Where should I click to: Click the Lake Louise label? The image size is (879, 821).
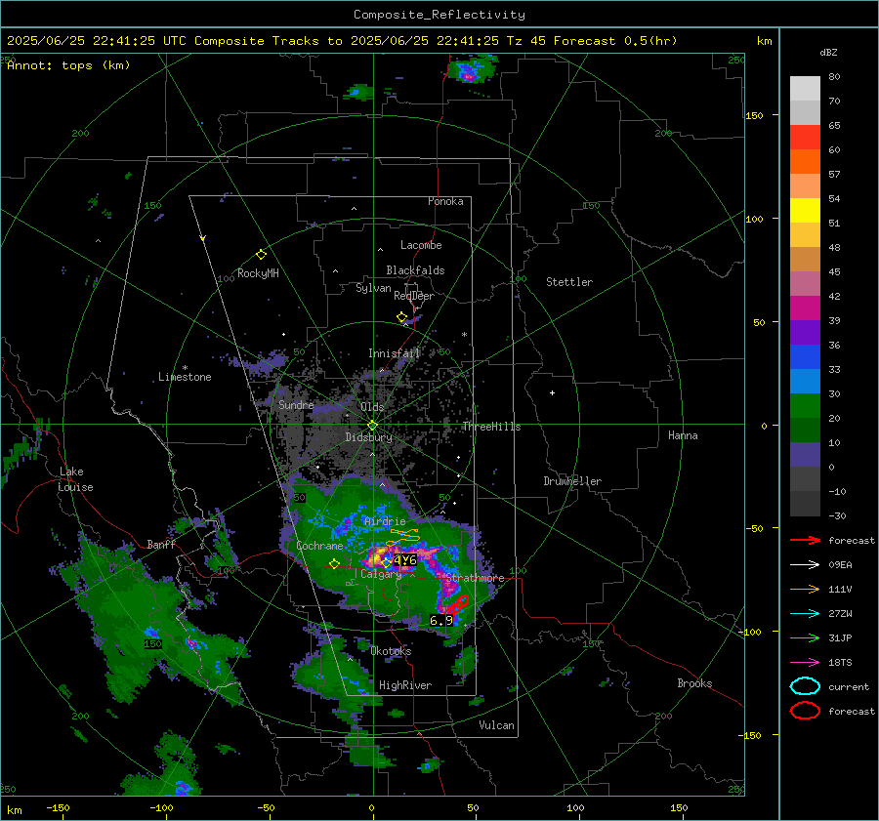tap(75, 479)
